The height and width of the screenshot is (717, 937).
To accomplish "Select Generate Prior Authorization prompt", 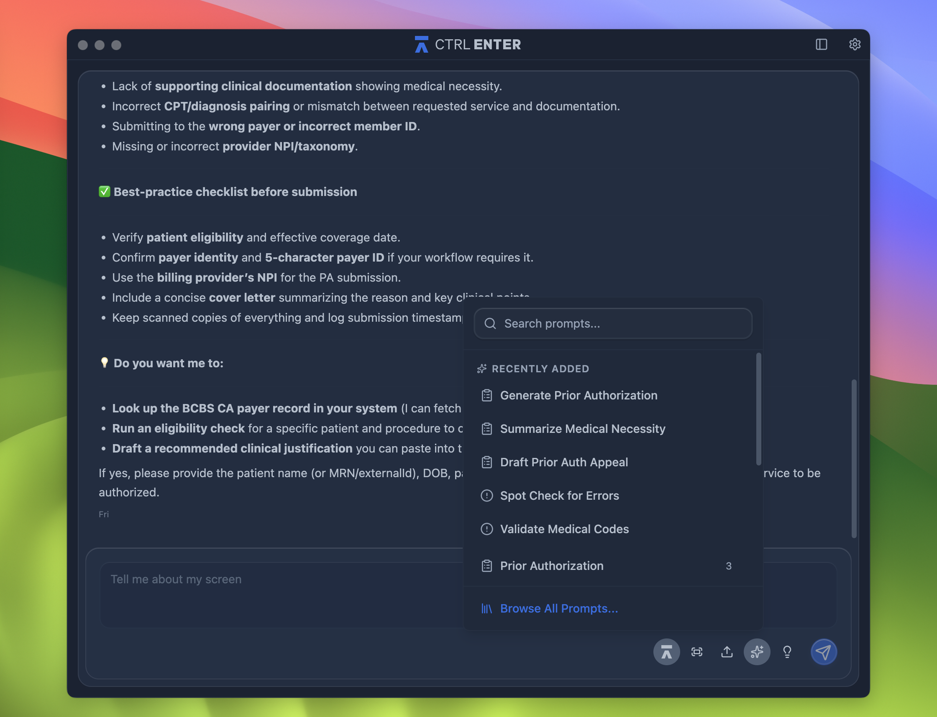I will 578,395.
